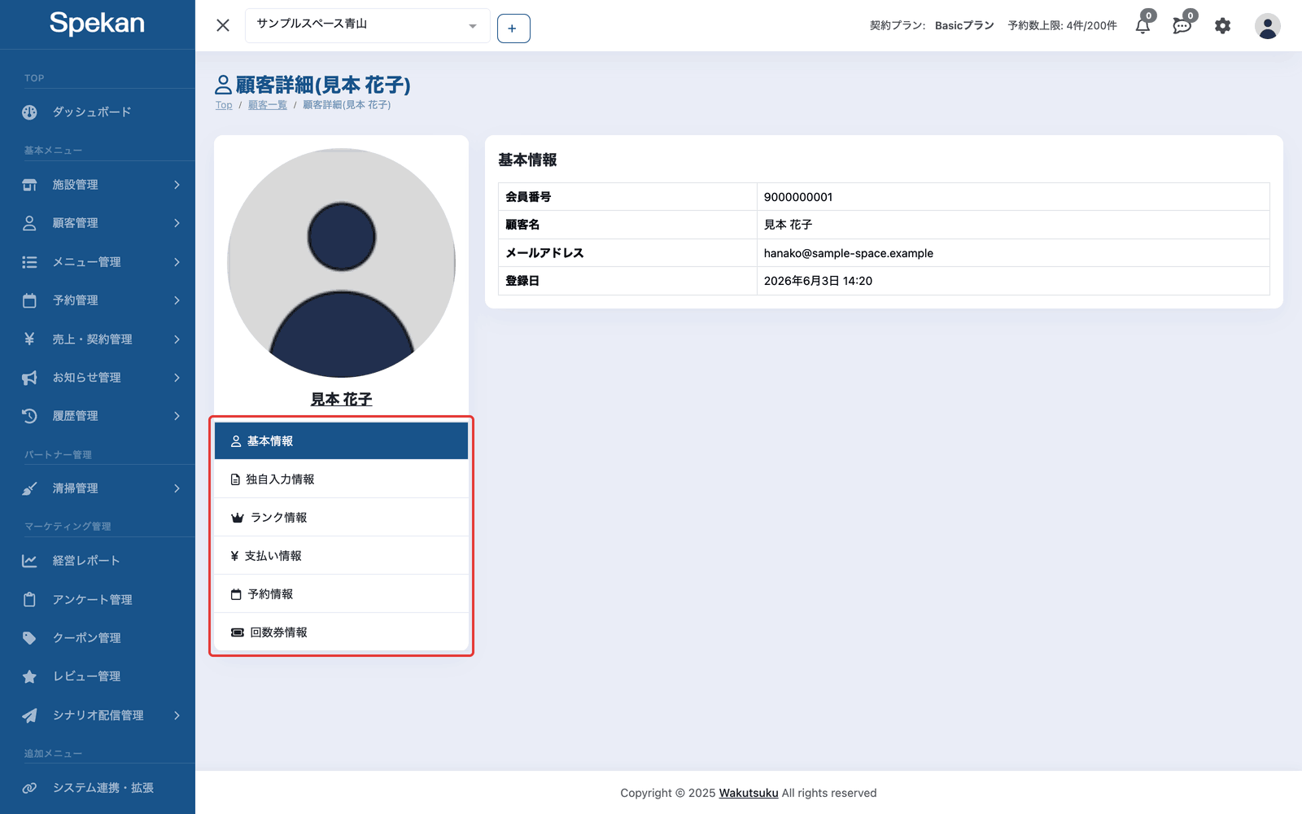Click the Spekan logo
The width and height of the screenshot is (1302, 814).
[x=97, y=23]
